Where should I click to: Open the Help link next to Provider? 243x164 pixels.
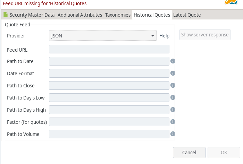164,36
